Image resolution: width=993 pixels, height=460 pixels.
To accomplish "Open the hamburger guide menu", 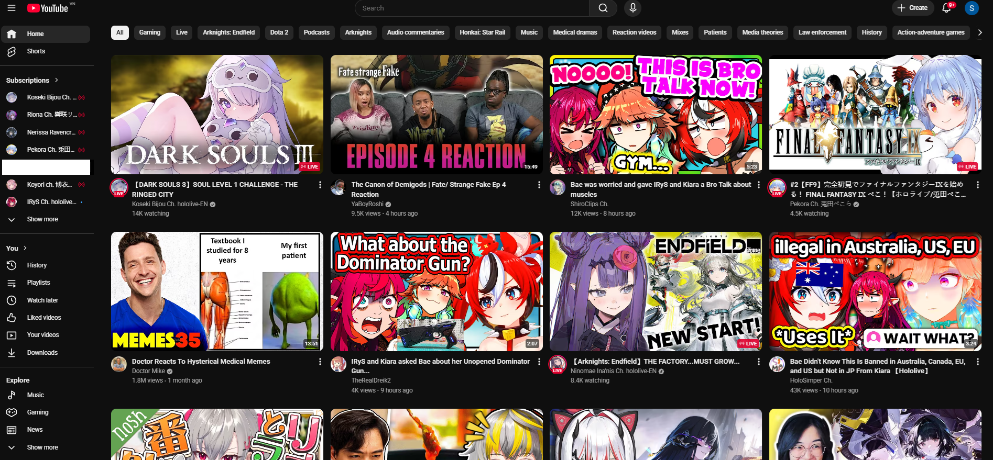I will [x=12, y=8].
